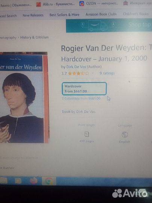Open the Best Sellers & More menu
This screenshot has width=152, height=203.
click(65, 15)
